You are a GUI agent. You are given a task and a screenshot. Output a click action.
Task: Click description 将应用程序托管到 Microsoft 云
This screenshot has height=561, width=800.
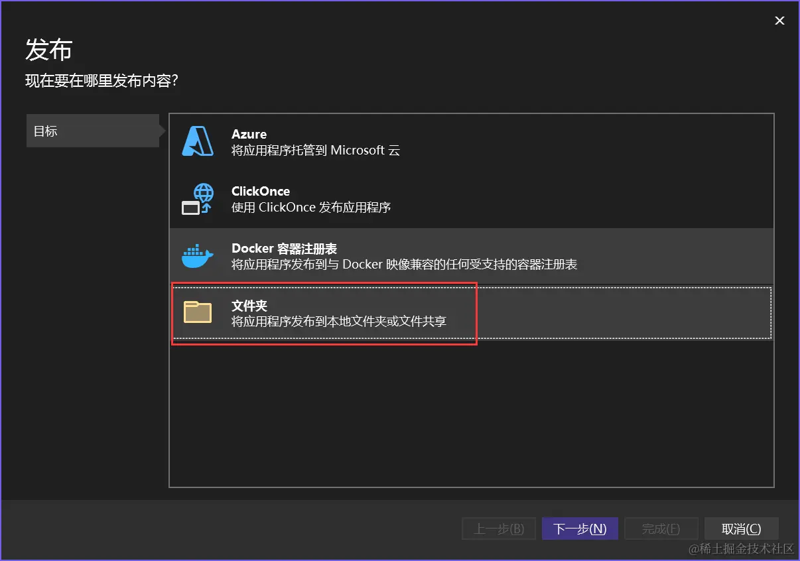tap(316, 151)
